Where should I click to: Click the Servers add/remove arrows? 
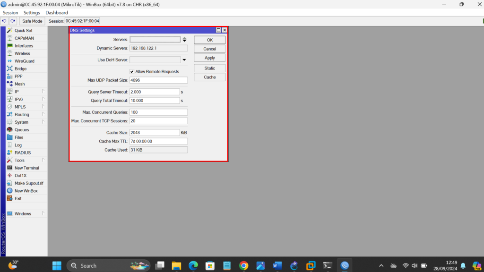click(184, 40)
